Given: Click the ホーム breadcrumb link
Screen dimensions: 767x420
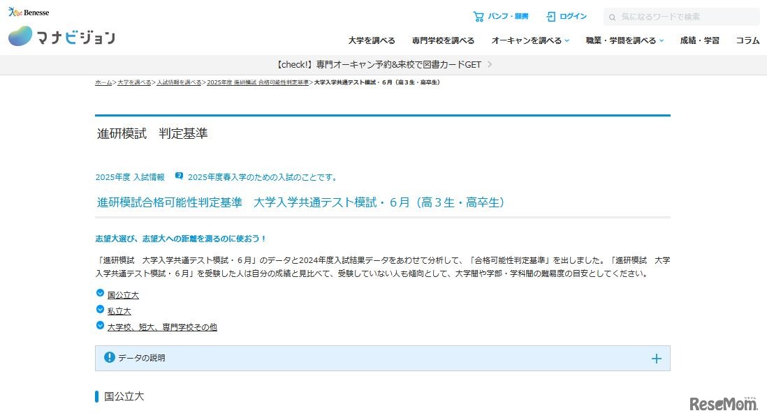Looking at the screenshot, I should pos(102,82).
